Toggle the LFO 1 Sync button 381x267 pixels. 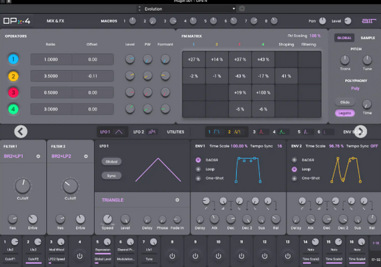pyautogui.click(x=111, y=176)
